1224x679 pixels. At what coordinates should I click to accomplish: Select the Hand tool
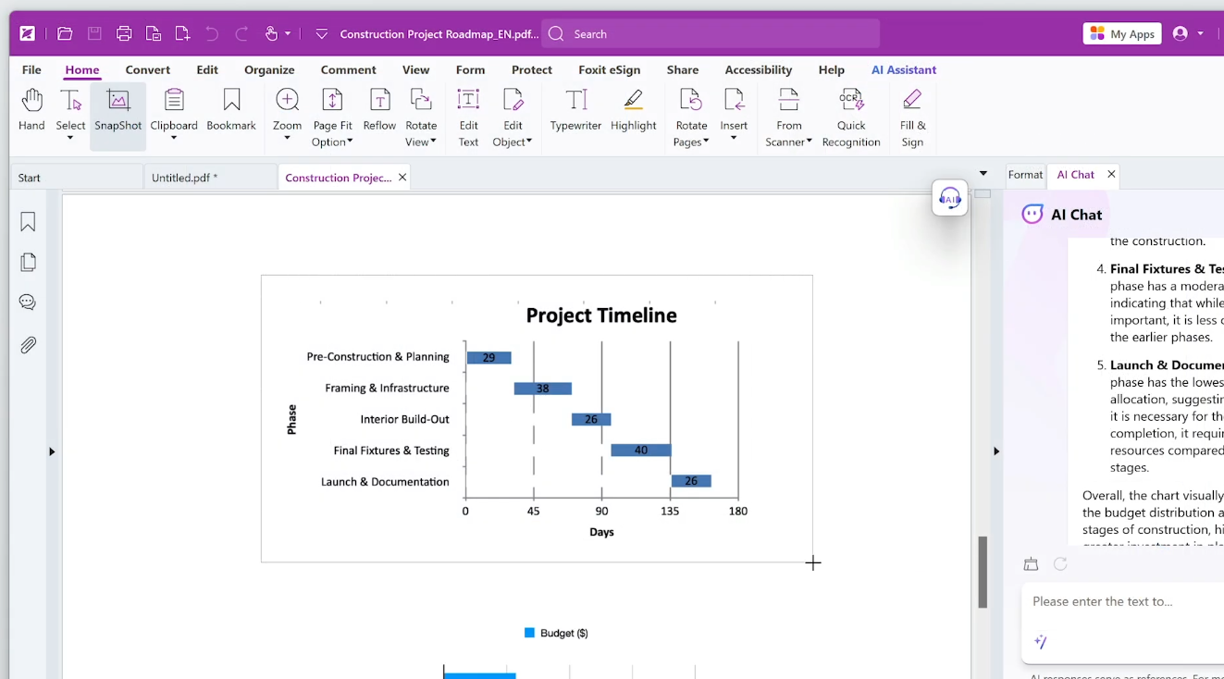[x=31, y=110]
